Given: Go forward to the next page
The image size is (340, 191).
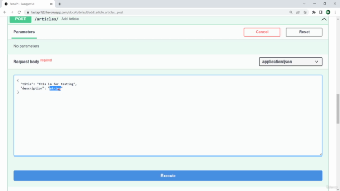Looking at the screenshot, I should pyautogui.click(x=12, y=12).
